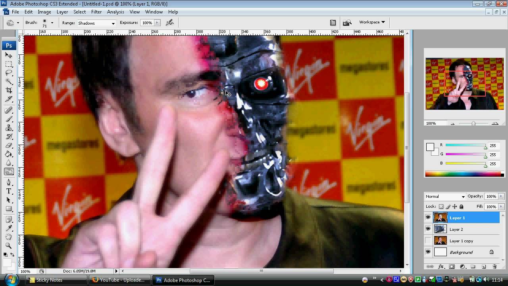508x286 pixels.
Task: Select the Hand tool
Action: coord(9,237)
